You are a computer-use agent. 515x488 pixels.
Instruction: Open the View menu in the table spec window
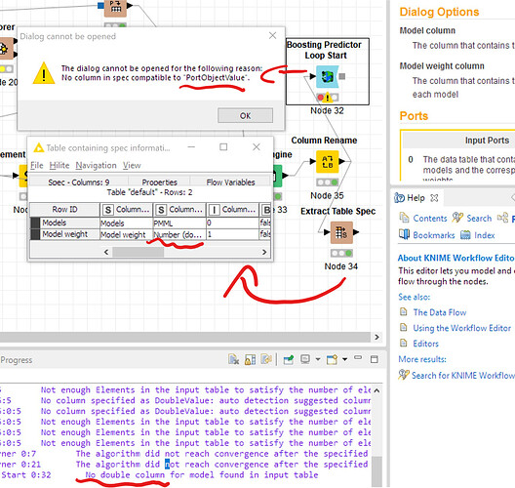coord(132,165)
